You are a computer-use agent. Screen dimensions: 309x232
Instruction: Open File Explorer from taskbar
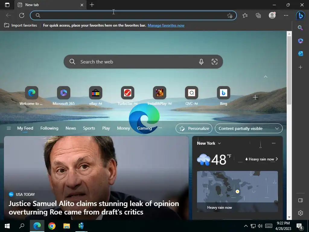tap(66, 226)
